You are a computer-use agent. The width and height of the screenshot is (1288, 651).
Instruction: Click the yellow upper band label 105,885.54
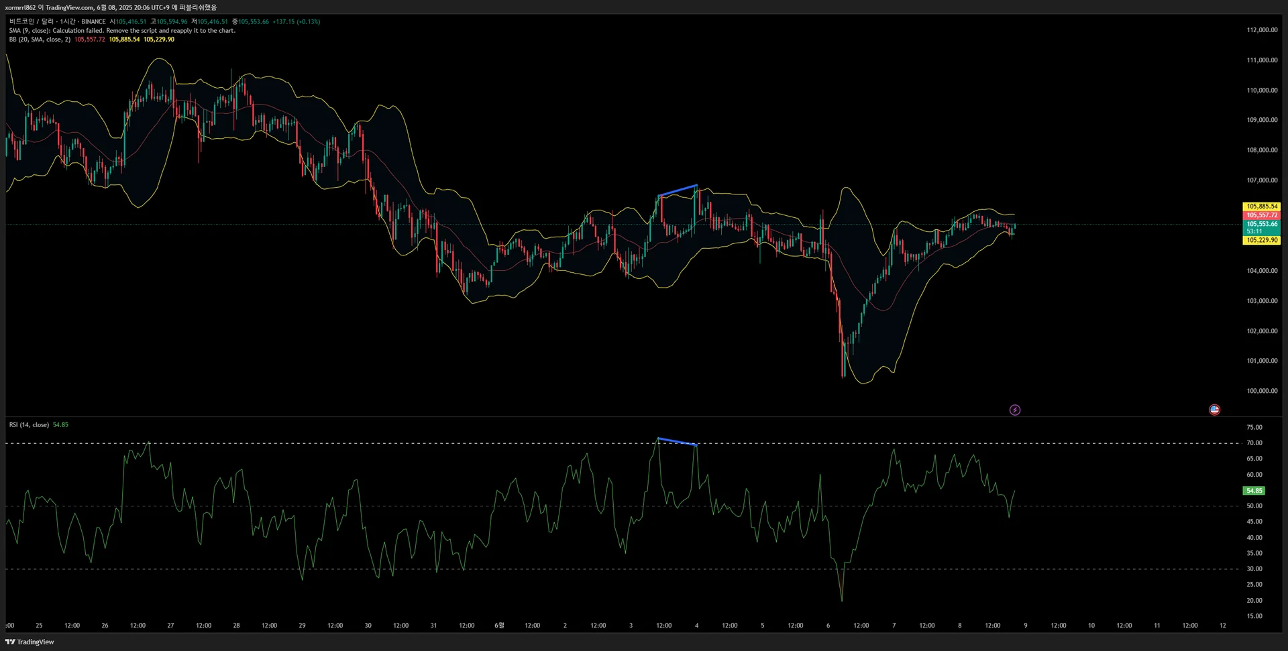tap(1261, 206)
